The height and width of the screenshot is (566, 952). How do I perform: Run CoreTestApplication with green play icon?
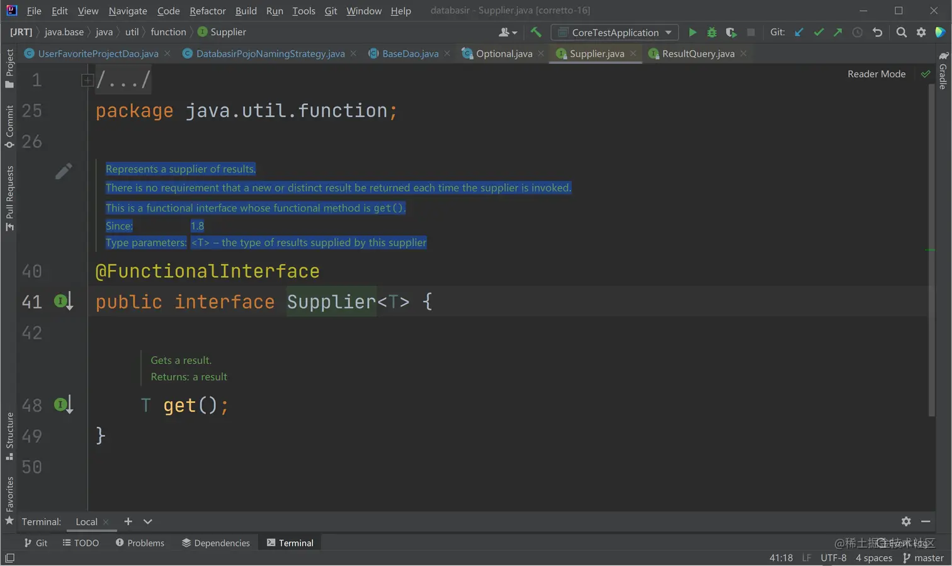(692, 32)
